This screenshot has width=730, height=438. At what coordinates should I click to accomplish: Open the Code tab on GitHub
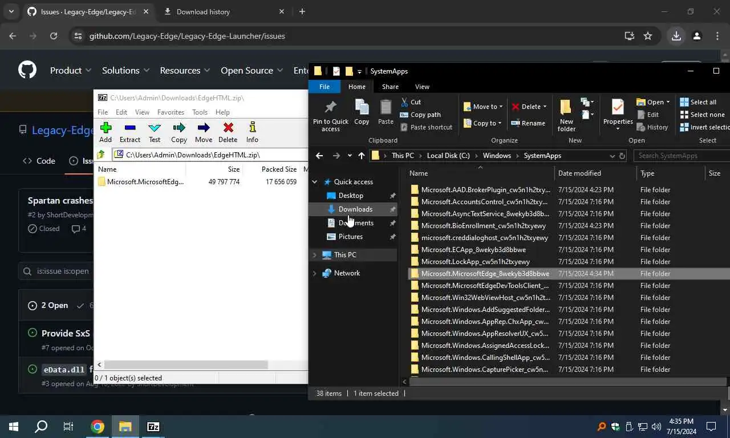click(x=39, y=161)
